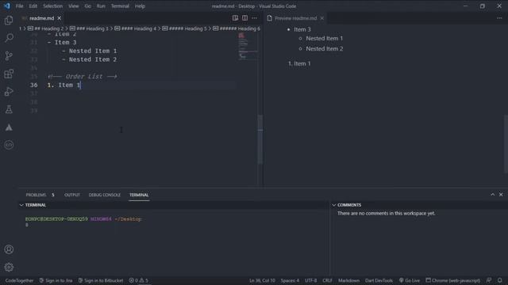
Task: Switch to the Output panel tab
Action: pyautogui.click(x=72, y=195)
